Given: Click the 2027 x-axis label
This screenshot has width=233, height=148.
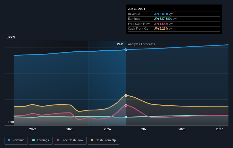Looking at the screenshot, I should (x=219, y=129).
